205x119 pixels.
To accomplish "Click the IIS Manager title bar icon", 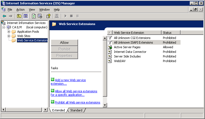I will (x=4, y=3).
